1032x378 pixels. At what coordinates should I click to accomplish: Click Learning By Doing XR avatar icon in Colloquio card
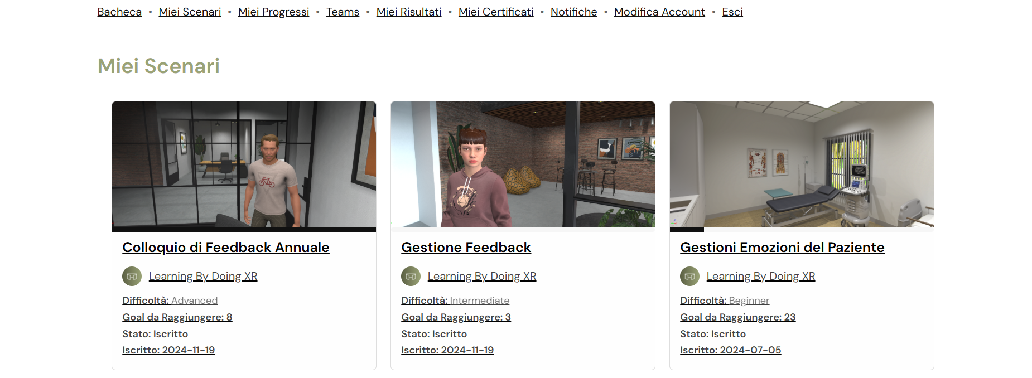coord(132,277)
